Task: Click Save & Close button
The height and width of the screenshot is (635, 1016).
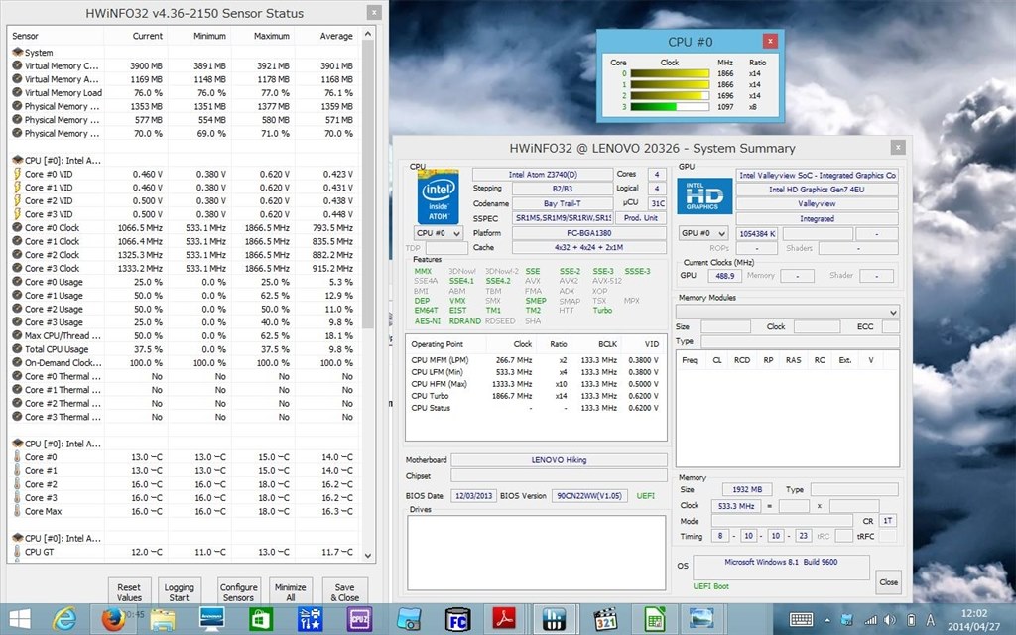Action: [x=344, y=592]
